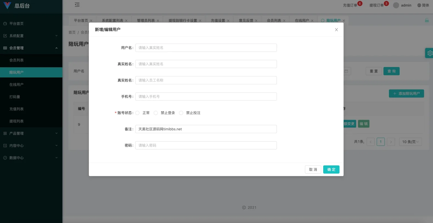Click the admin avatar icon

396,5
